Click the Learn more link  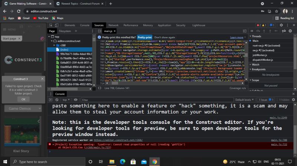coord(236,37)
